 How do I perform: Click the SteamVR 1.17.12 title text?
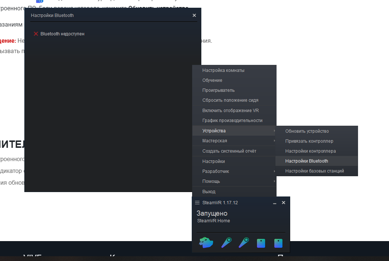point(220,203)
